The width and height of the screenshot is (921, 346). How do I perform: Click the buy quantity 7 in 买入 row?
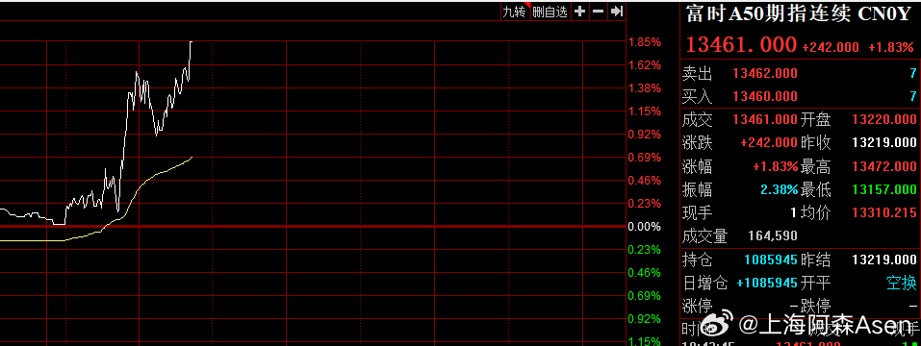tap(912, 97)
